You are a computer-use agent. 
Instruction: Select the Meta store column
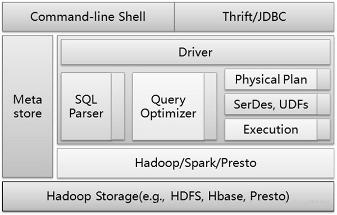point(28,106)
